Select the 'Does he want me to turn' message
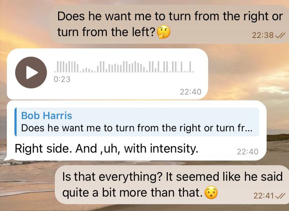Screen dimensions: 289x211 (169, 24)
